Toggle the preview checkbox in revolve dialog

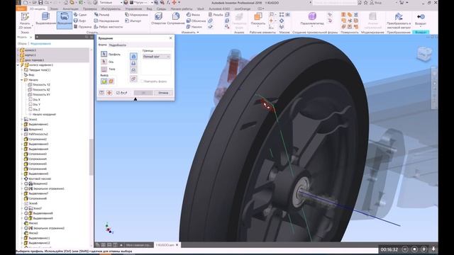[x=118, y=93]
